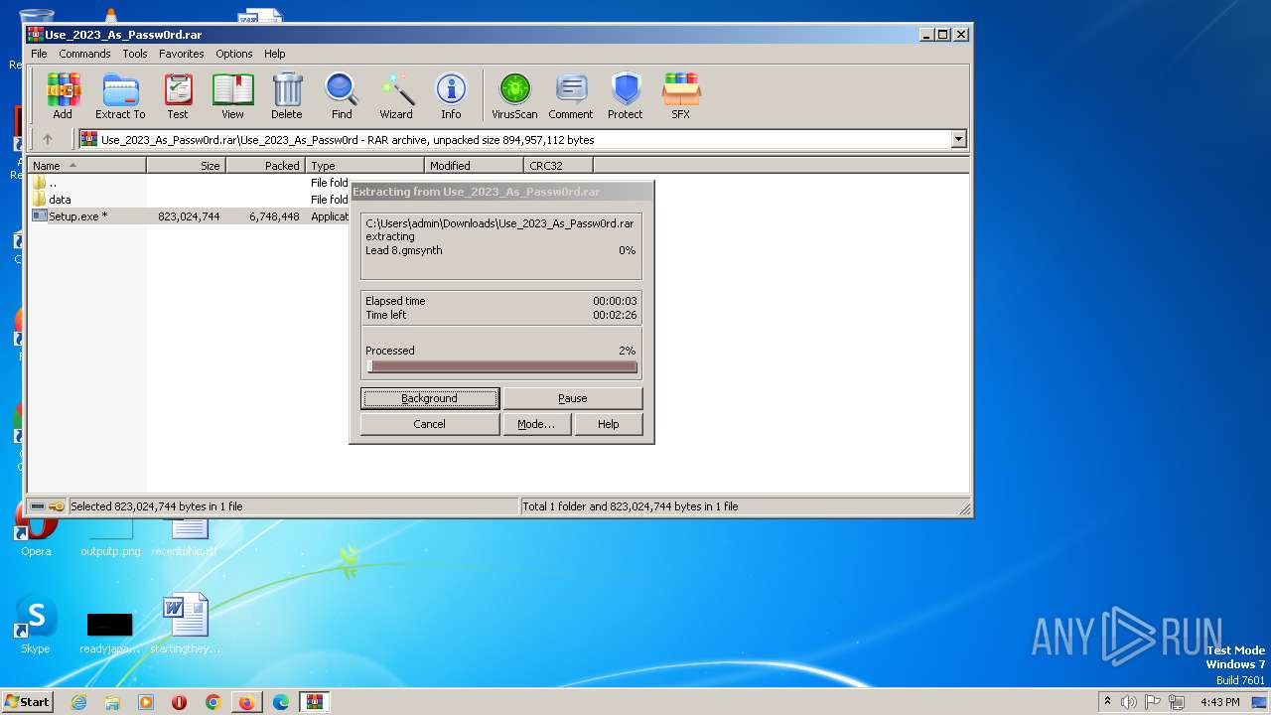Click the SFX toolbar icon
Image resolution: width=1271 pixels, height=715 pixels.
[680, 96]
